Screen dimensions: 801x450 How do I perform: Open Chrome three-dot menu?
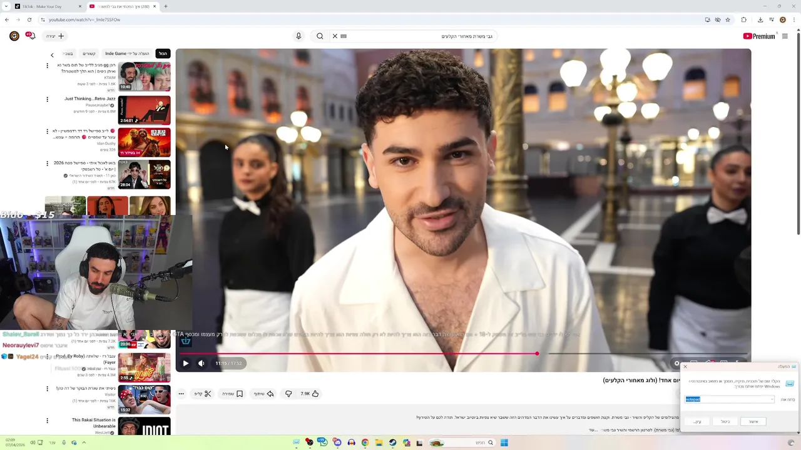point(794,19)
